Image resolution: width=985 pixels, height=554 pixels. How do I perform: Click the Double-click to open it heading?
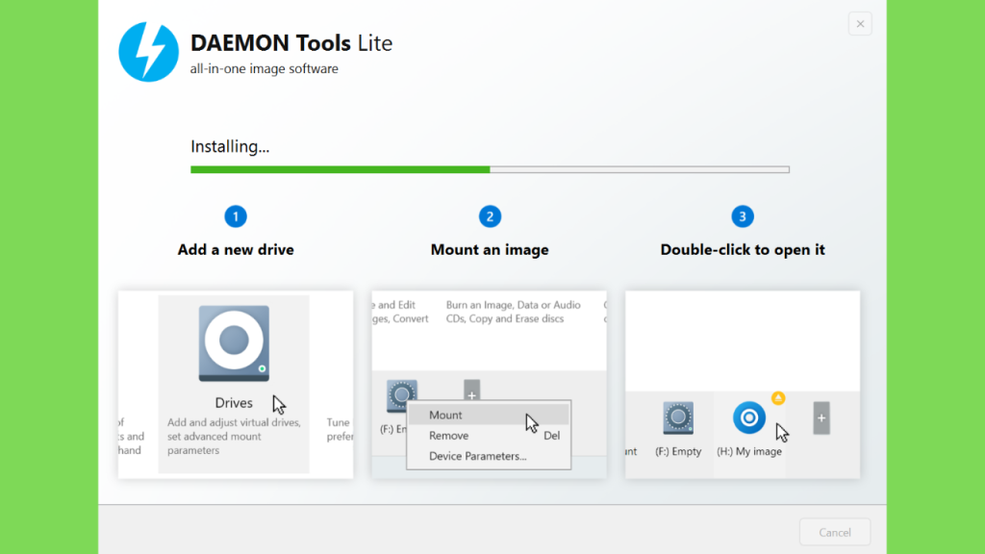743,250
